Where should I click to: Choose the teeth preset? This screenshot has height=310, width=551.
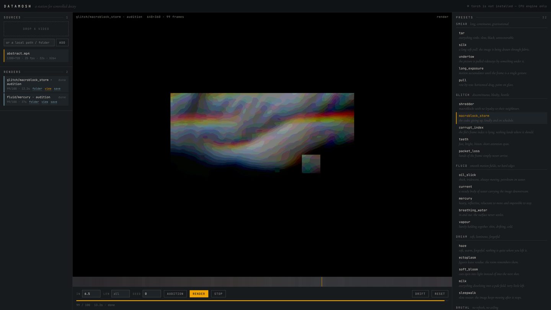pyautogui.click(x=502, y=142)
